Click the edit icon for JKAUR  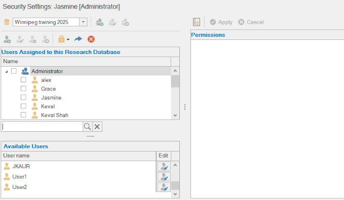[164, 166]
